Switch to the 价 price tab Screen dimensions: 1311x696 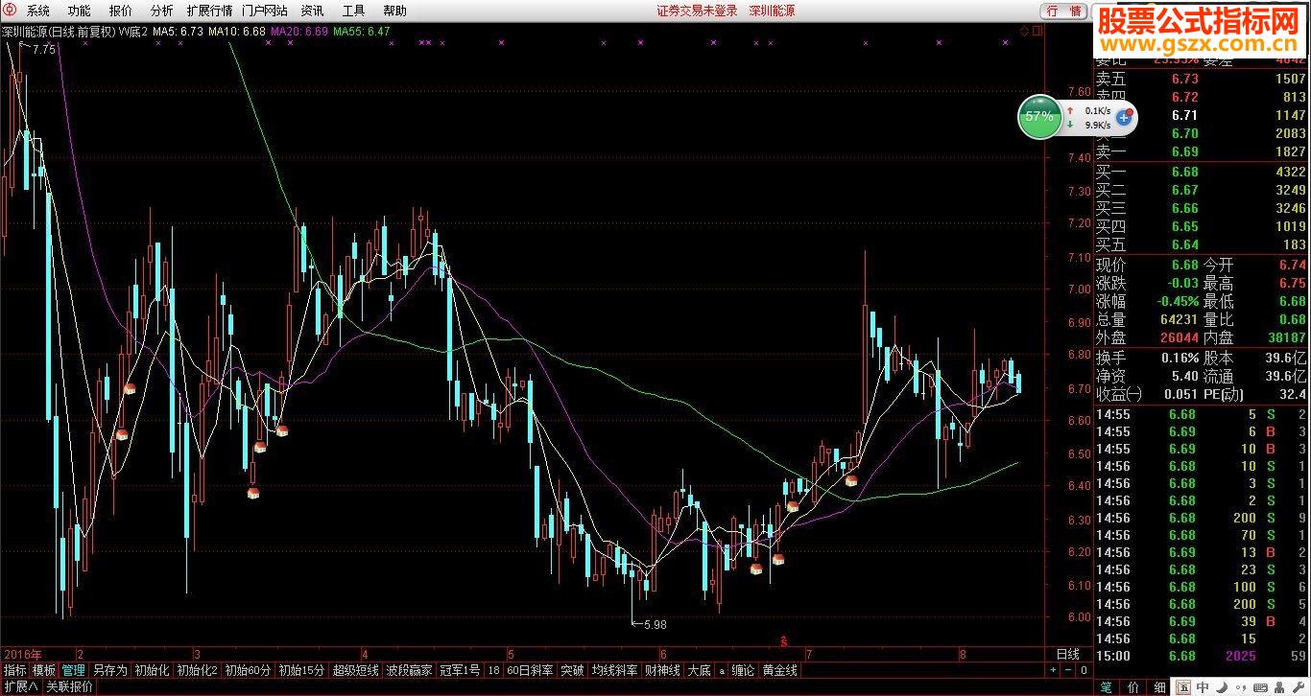pyautogui.click(x=1132, y=687)
